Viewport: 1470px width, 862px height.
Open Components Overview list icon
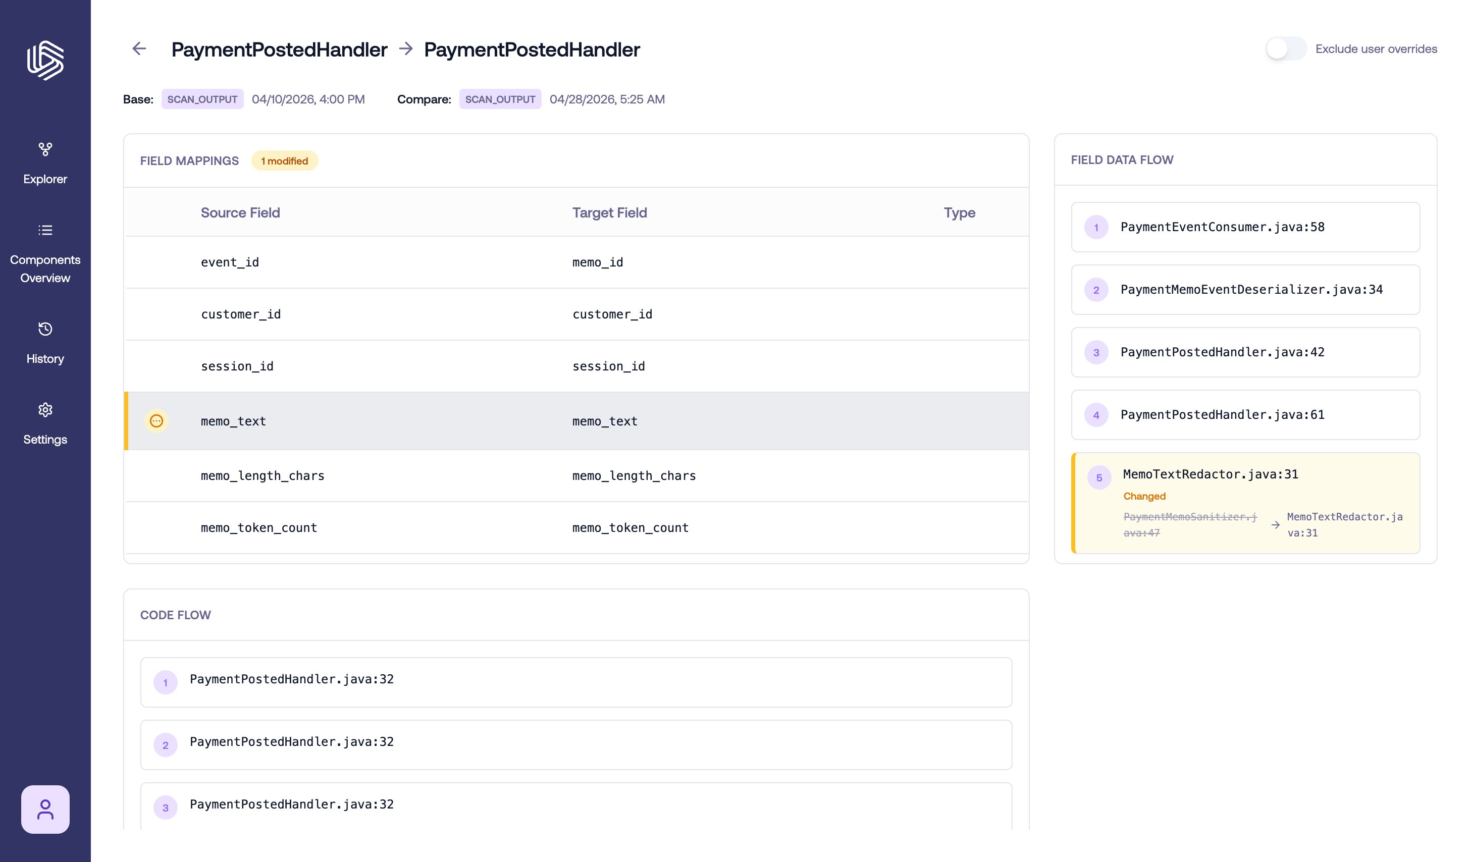point(45,230)
